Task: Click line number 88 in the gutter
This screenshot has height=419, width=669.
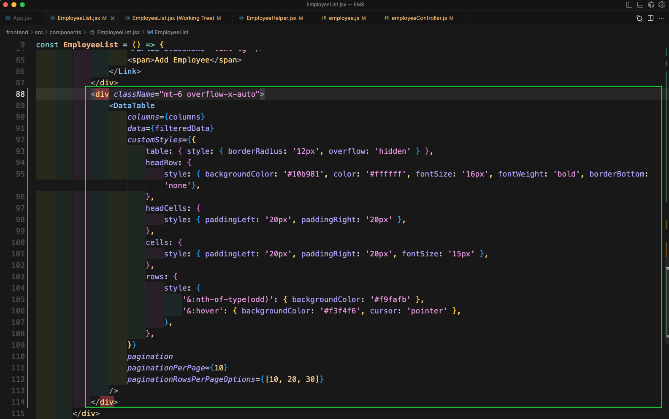Action: coord(20,94)
